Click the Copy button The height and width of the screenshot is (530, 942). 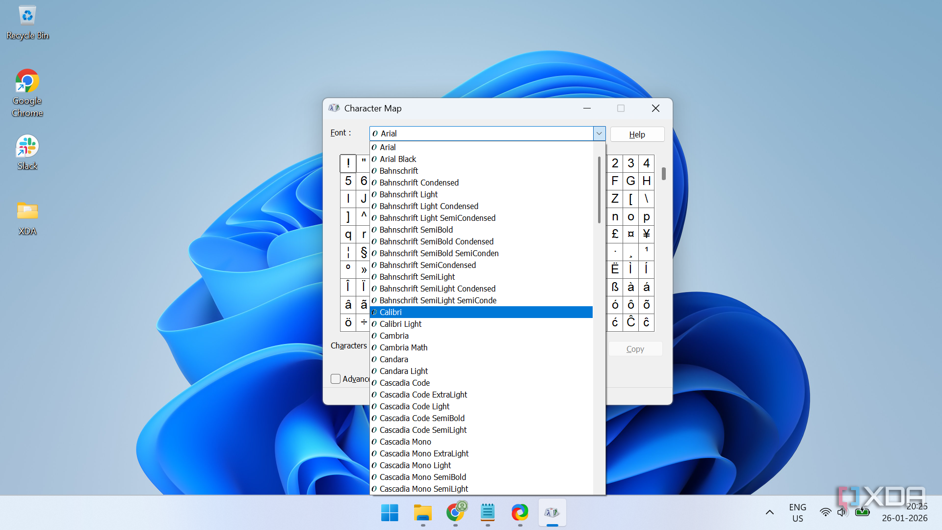pyautogui.click(x=635, y=349)
